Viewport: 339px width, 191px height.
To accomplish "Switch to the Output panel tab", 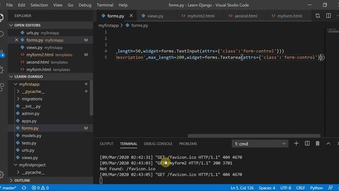I will coord(106,144).
